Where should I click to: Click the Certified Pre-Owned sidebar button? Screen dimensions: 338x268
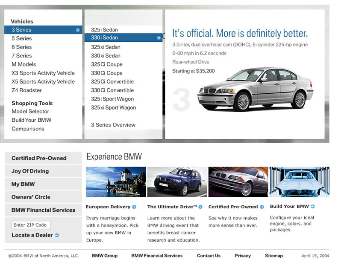43,158
